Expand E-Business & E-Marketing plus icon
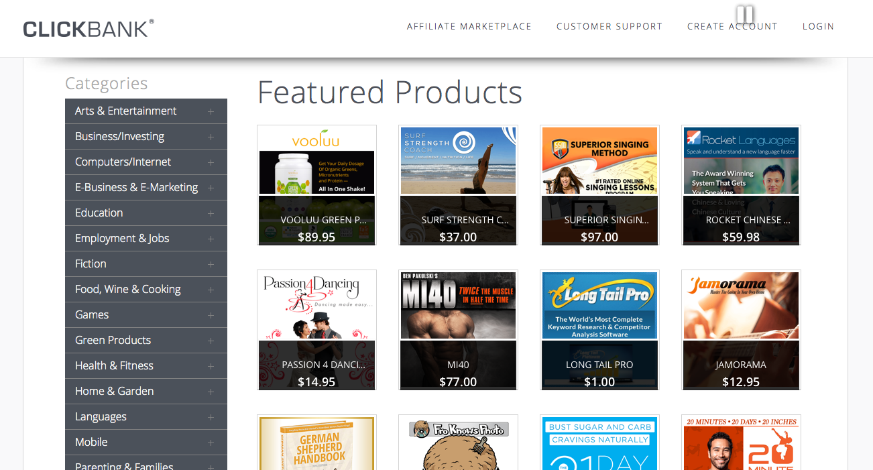 coord(211,188)
